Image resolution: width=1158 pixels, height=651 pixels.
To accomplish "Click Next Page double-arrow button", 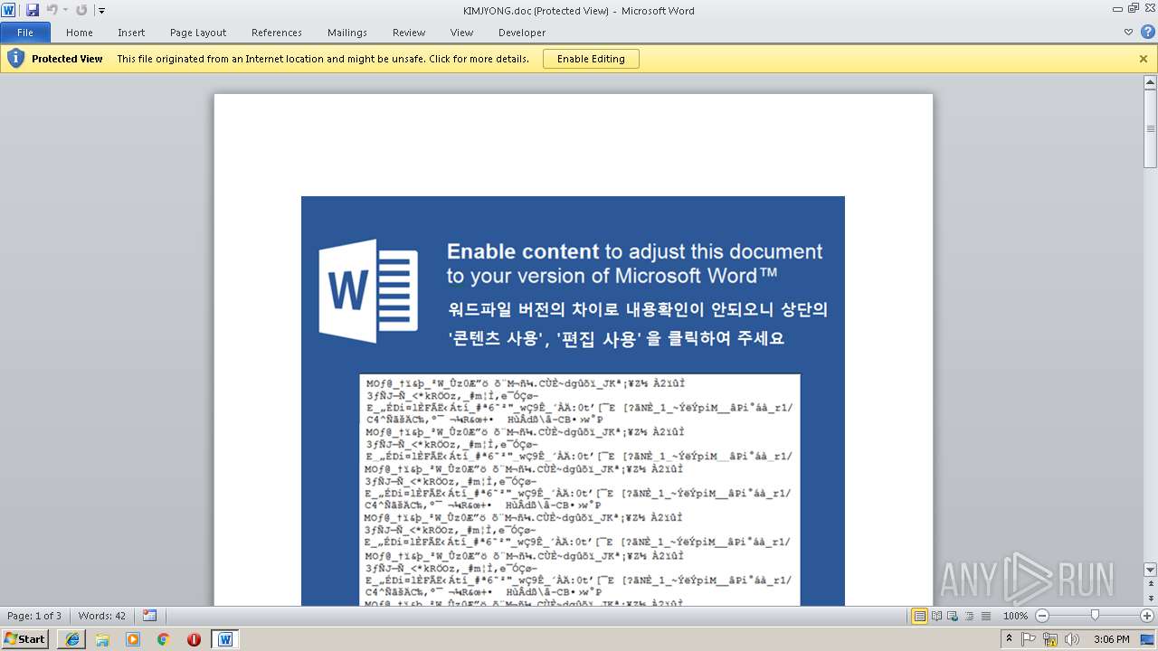I will 1151,599.
